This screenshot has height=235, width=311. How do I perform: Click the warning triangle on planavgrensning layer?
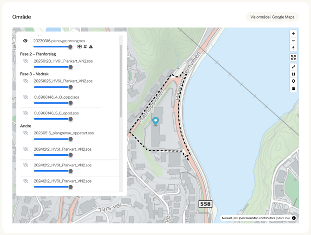(x=91, y=47)
